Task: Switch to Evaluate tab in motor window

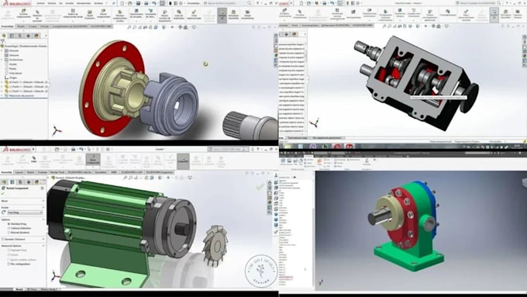Action: [43, 172]
